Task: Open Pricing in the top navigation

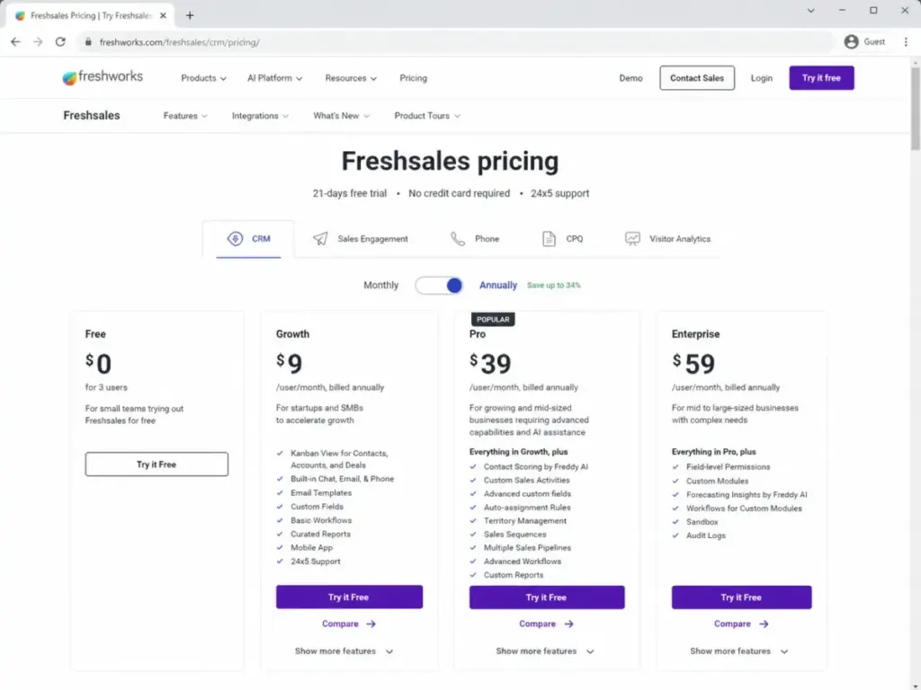Action: click(413, 78)
